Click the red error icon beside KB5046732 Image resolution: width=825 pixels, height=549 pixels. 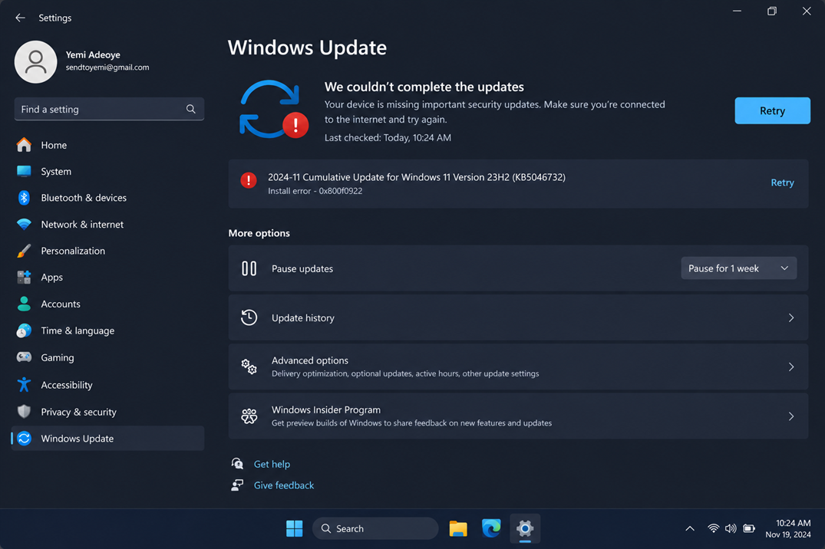[x=249, y=180]
